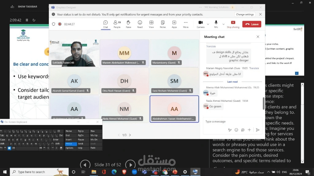Toggle Caps on On-Screen Keyboard
Screen dimensions: 314x176
click(2, 139)
